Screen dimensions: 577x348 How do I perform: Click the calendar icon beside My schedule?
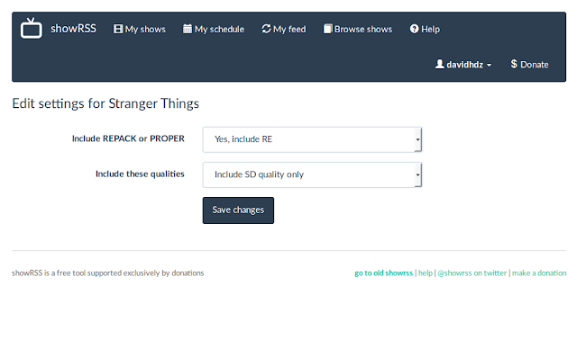(188, 29)
